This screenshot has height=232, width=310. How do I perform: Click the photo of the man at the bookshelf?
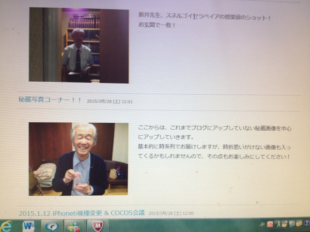pos(79,45)
